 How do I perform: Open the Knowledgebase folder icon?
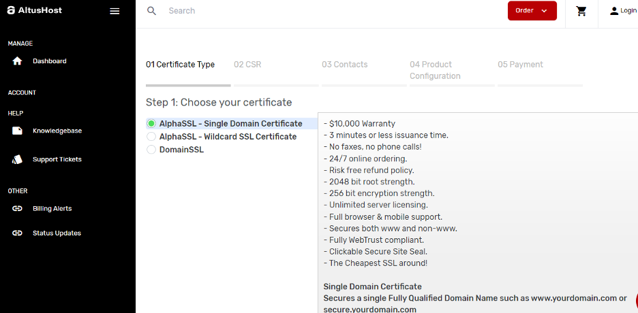[x=17, y=131]
